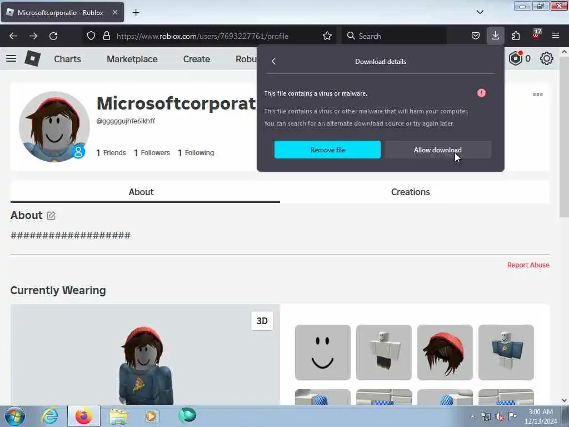The height and width of the screenshot is (427, 569).
Task: Open the Roblox hamburger side menu
Action: 11,58
